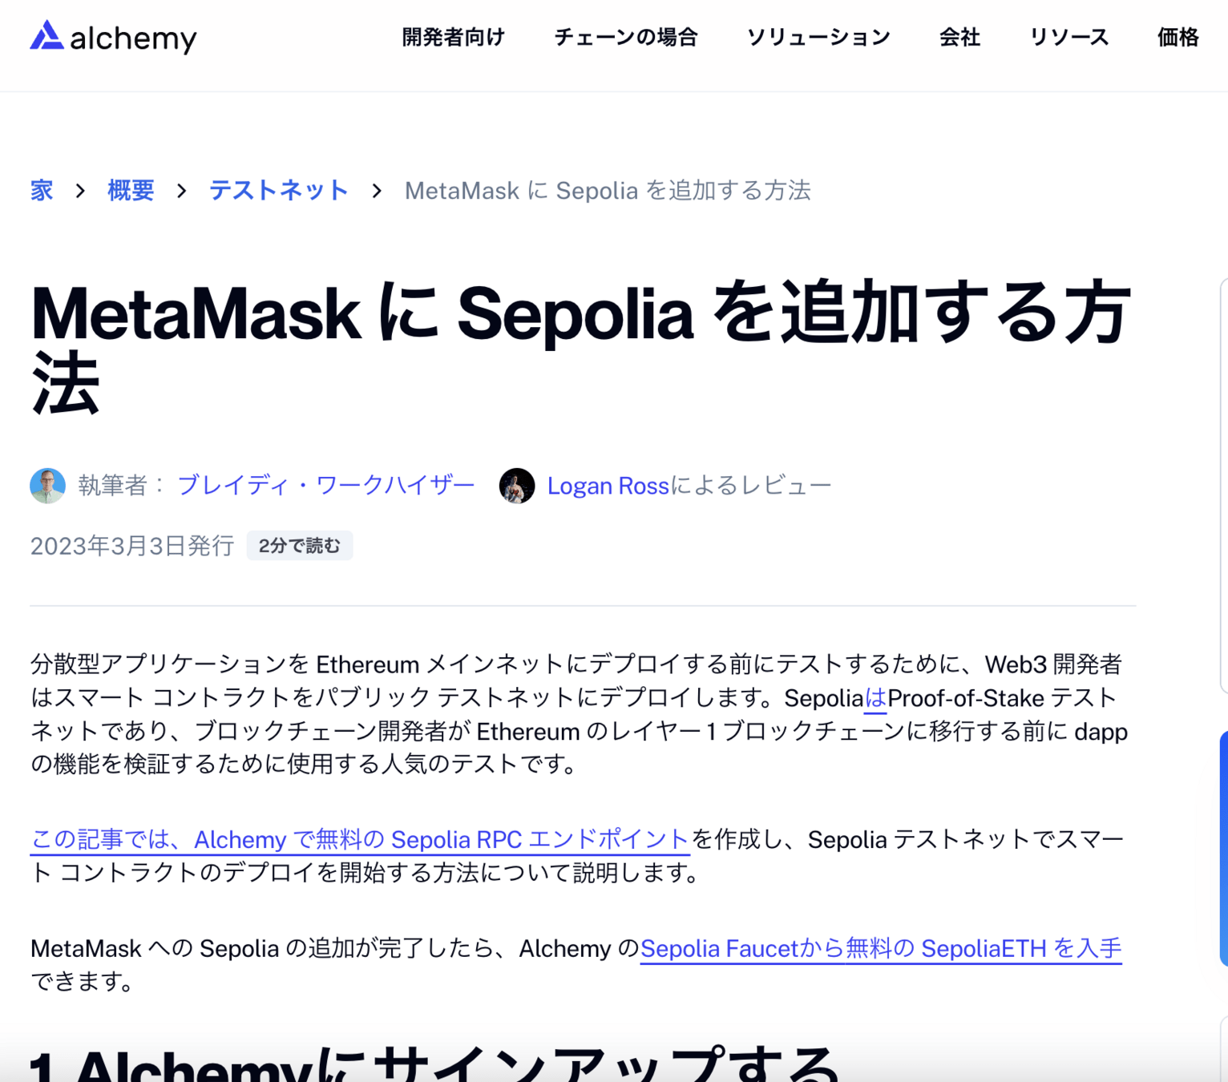Click the blue side tab on right edge
Screen dimensions: 1228x1082
tap(1223, 848)
